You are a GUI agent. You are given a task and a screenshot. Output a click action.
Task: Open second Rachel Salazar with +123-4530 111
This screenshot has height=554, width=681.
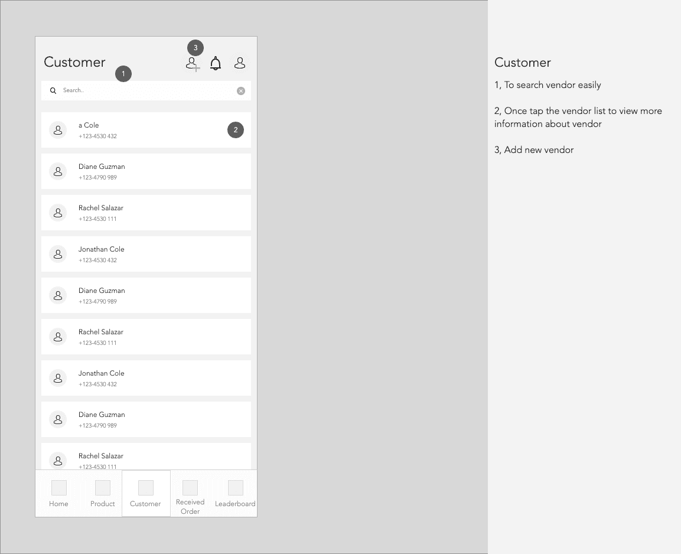[146, 337]
